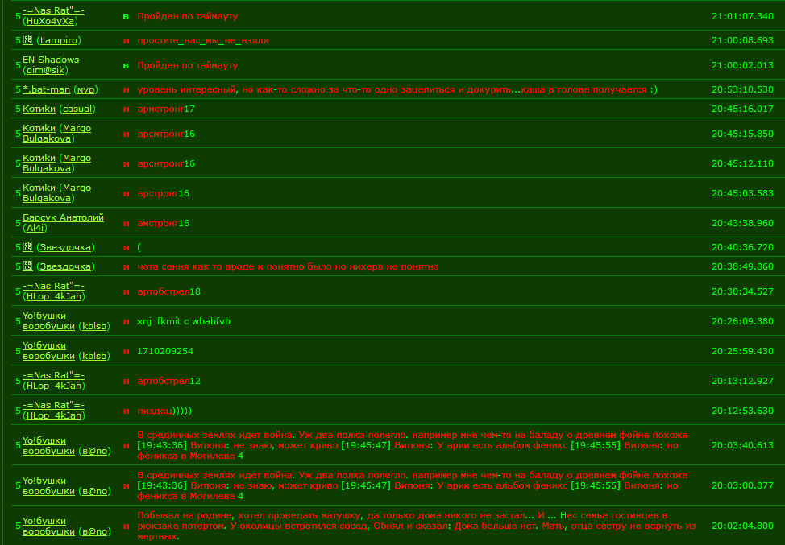
Task: Select Margo Bulgakova in the арсмтронг16 row
Action: tap(56, 134)
